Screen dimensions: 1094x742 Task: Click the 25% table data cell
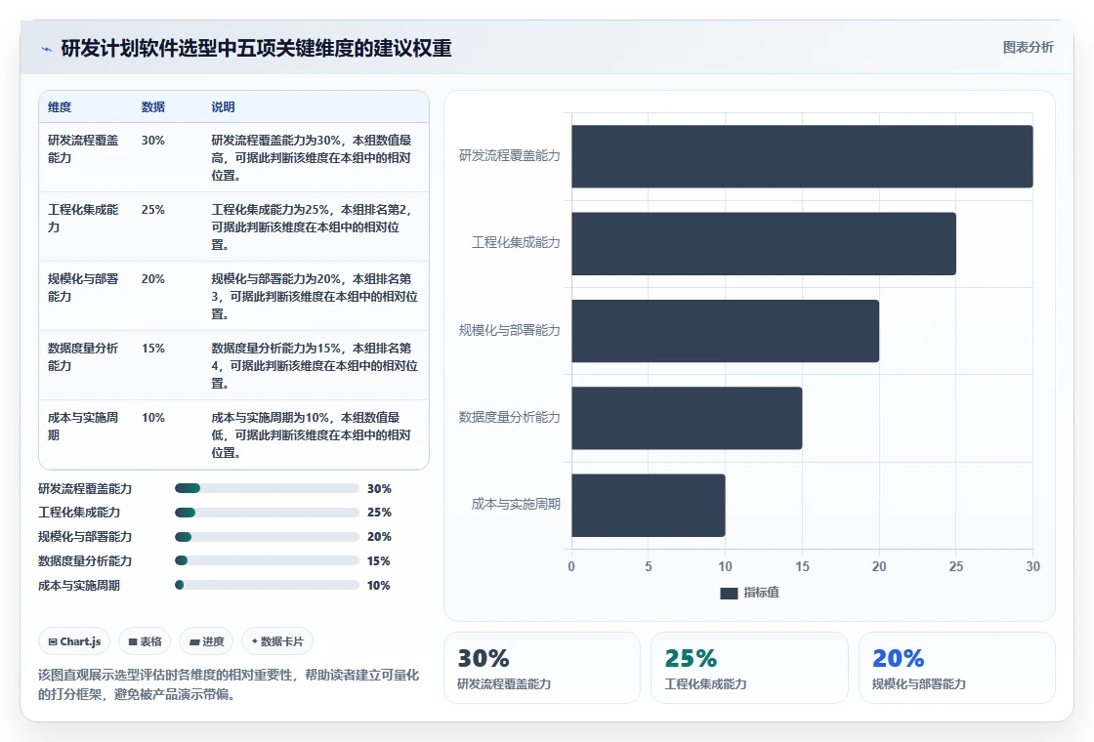[x=152, y=209]
